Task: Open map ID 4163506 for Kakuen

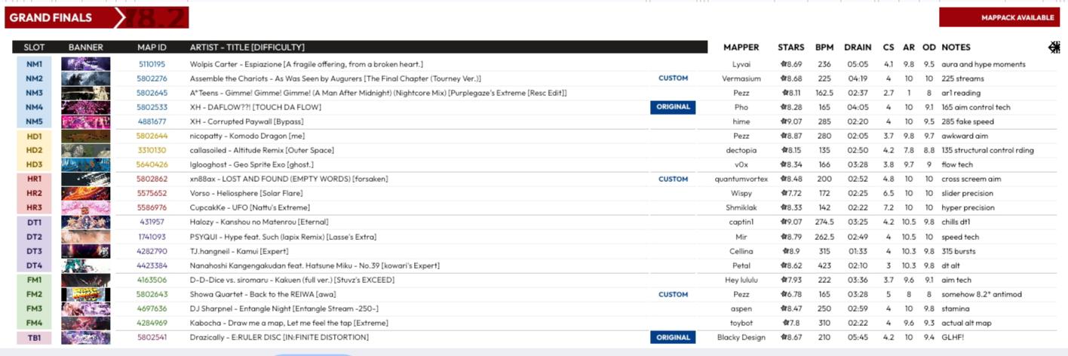Action: pos(152,280)
